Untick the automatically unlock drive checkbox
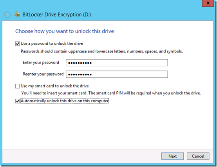The image size is (217, 167). [x=18, y=101]
